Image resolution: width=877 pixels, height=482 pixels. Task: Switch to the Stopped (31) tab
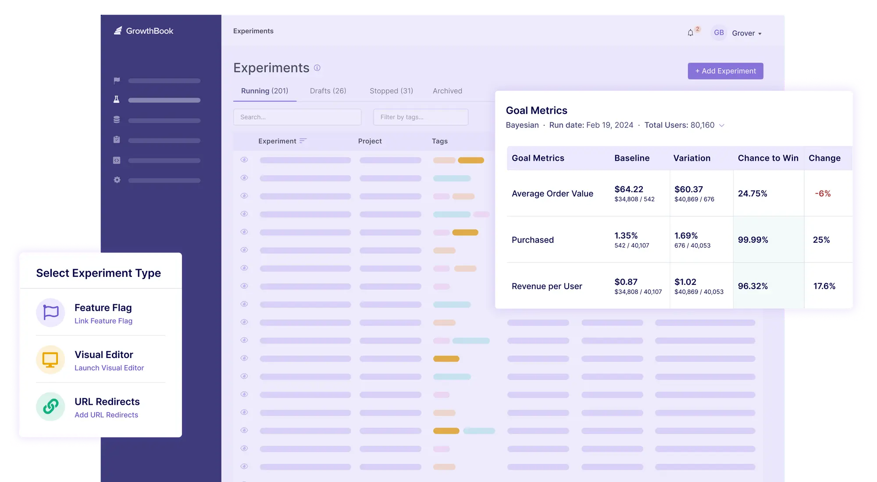point(391,91)
